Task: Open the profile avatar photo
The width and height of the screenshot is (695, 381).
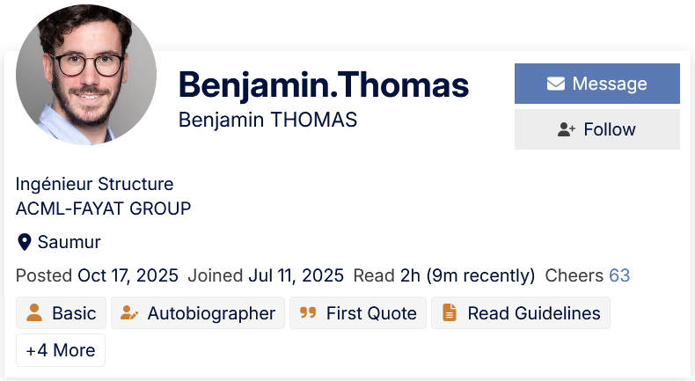Action: coord(86,75)
